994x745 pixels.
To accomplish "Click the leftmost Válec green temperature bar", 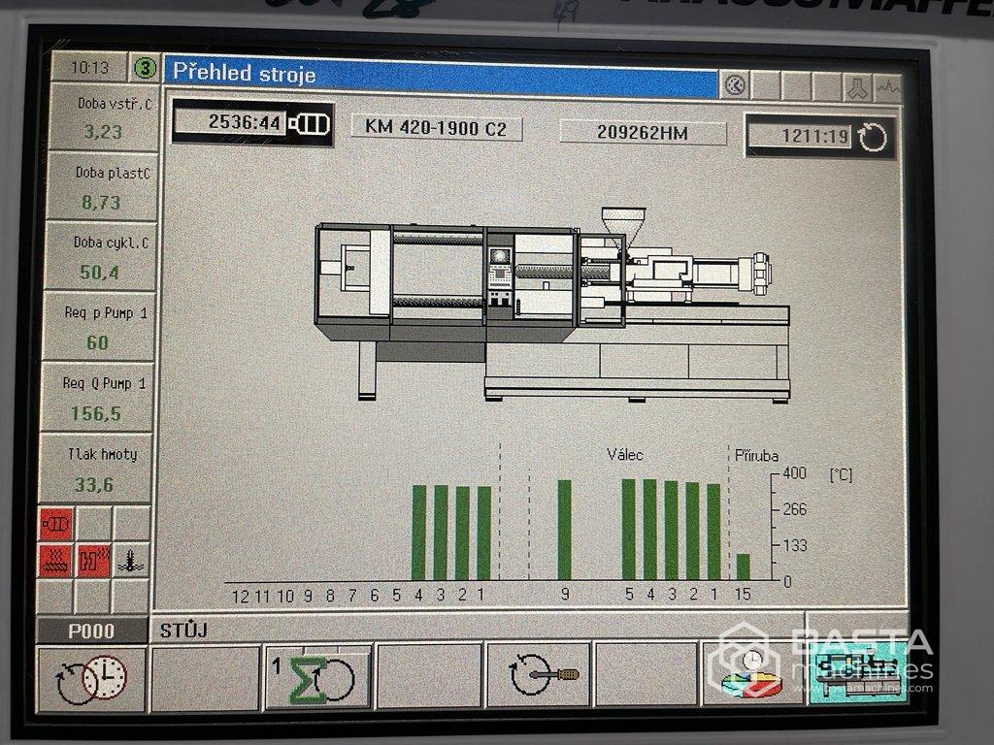I will click(629, 530).
